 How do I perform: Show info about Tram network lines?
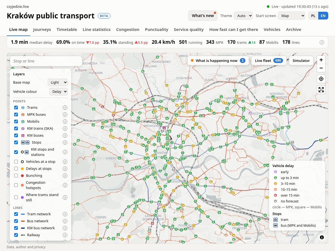[65, 214]
